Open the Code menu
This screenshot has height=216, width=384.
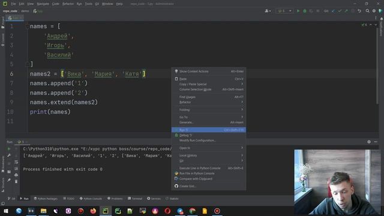[56, 4]
